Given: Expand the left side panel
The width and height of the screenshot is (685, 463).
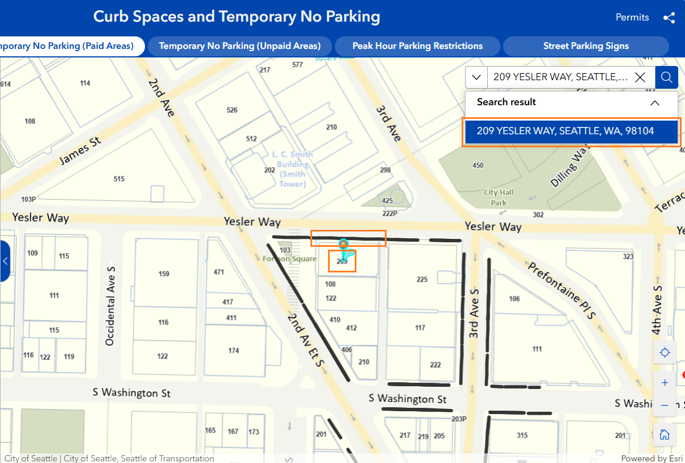Looking at the screenshot, I should click(5, 261).
